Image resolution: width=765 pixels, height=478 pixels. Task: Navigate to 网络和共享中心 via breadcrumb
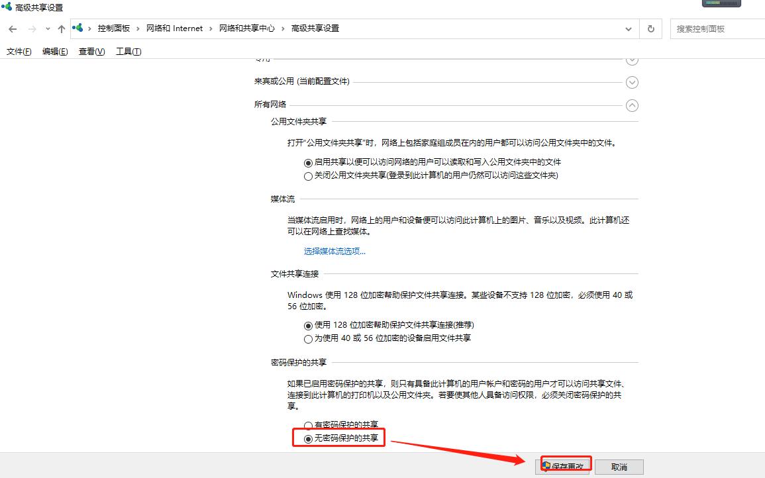(248, 28)
